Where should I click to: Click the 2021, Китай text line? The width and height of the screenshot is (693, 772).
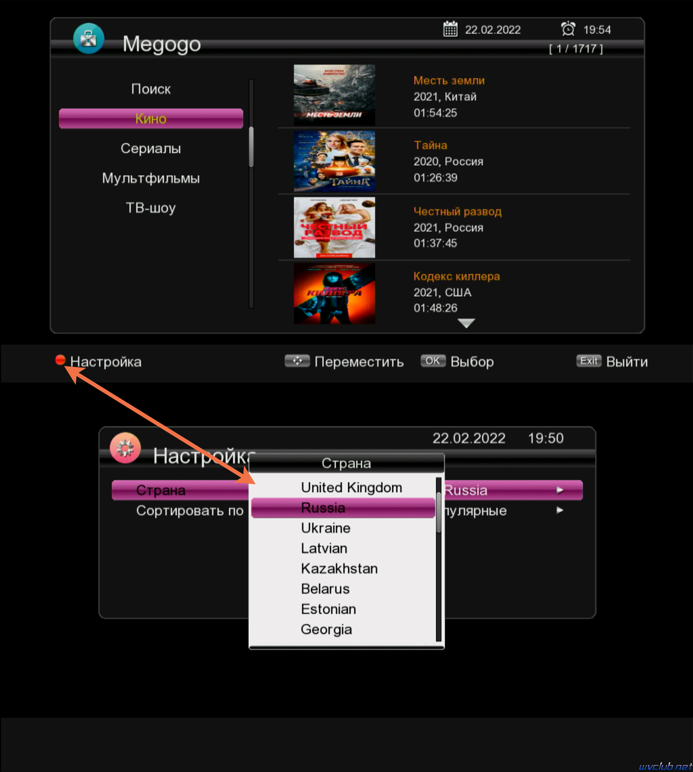tap(445, 97)
